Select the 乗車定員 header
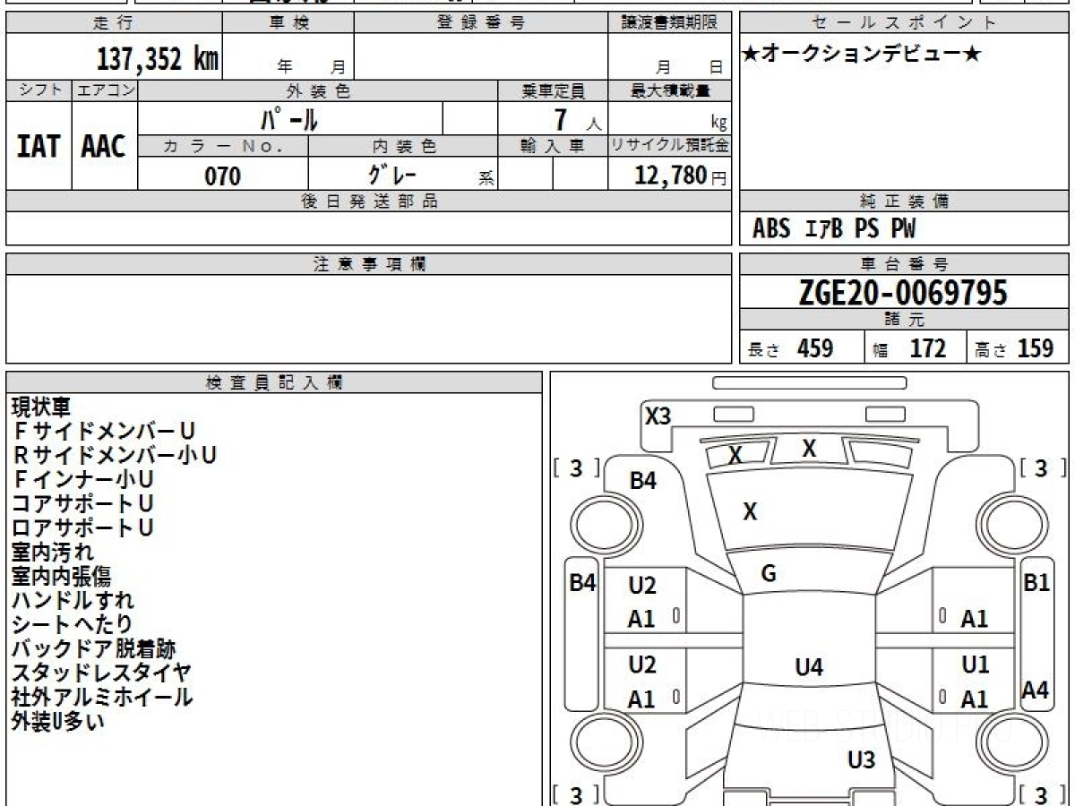The height and width of the screenshot is (806, 1075). [553, 90]
